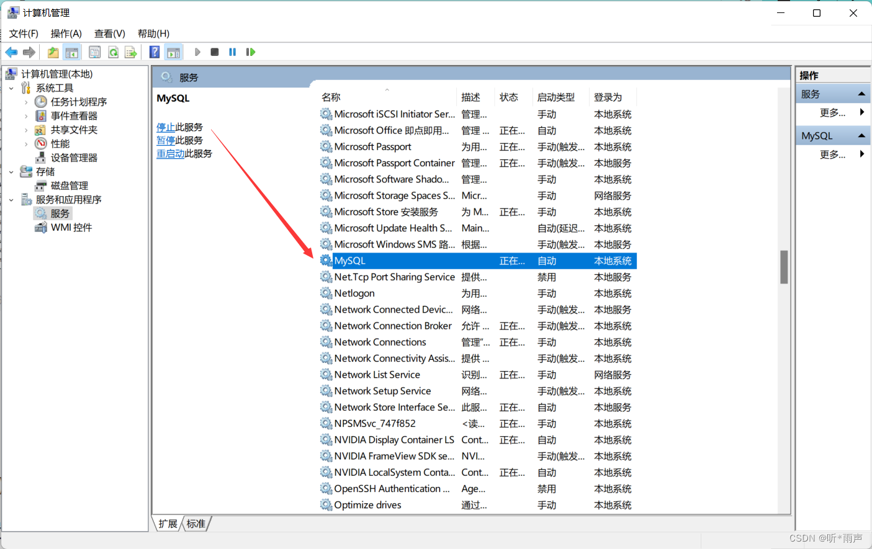872x549 pixels.
Task: Click the Restart Service toolbar icon
Action: pos(251,52)
